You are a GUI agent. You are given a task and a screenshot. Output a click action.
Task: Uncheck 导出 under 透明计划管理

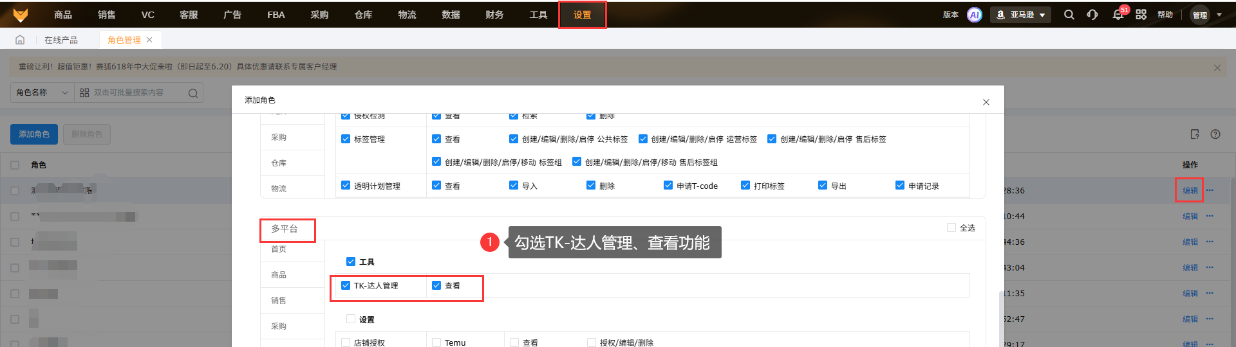823,185
